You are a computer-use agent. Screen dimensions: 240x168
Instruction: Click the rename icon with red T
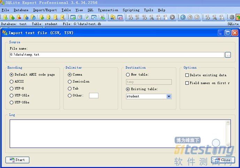pyautogui.click(x=80, y=17)
